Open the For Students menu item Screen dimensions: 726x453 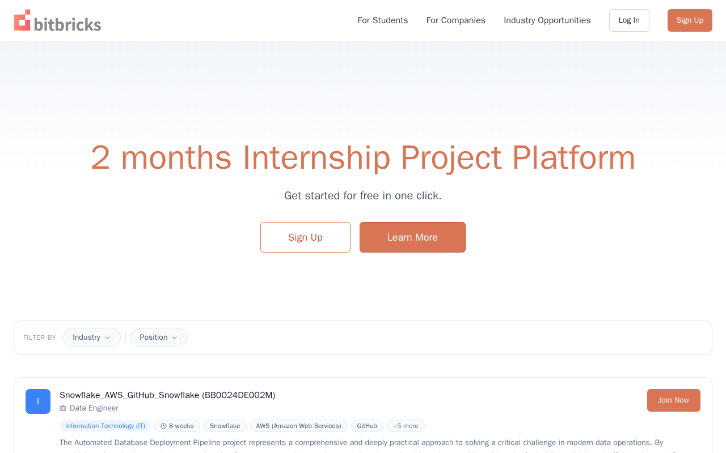pyautogui.click(x=383, y=20)
